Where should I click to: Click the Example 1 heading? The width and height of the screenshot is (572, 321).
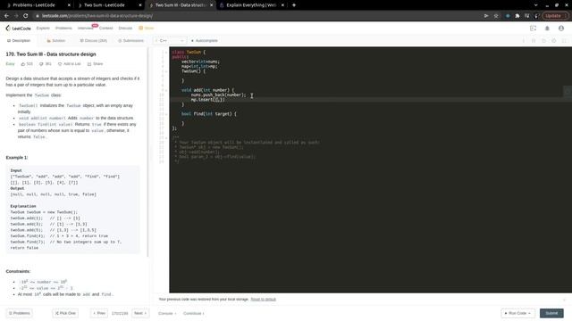[17, 158]
